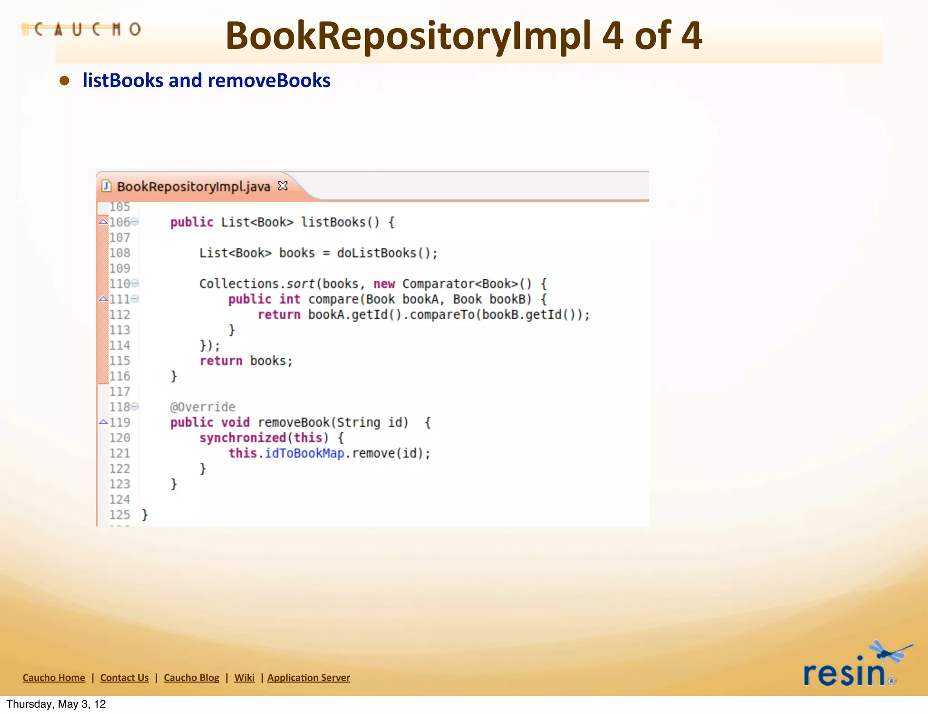Open the Contact Us link
The height and width of the screenshot is (714, 928).
[125, 678]
